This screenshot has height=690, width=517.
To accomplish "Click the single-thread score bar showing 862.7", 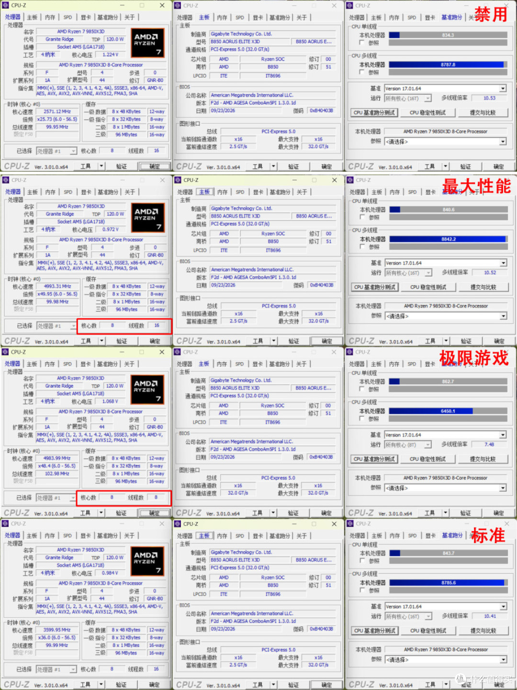I will 447,381.
